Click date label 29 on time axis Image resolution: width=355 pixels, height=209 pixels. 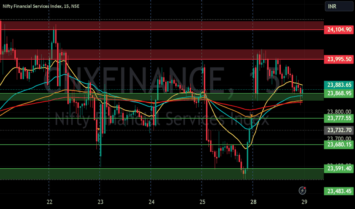(x=304, y=202)
